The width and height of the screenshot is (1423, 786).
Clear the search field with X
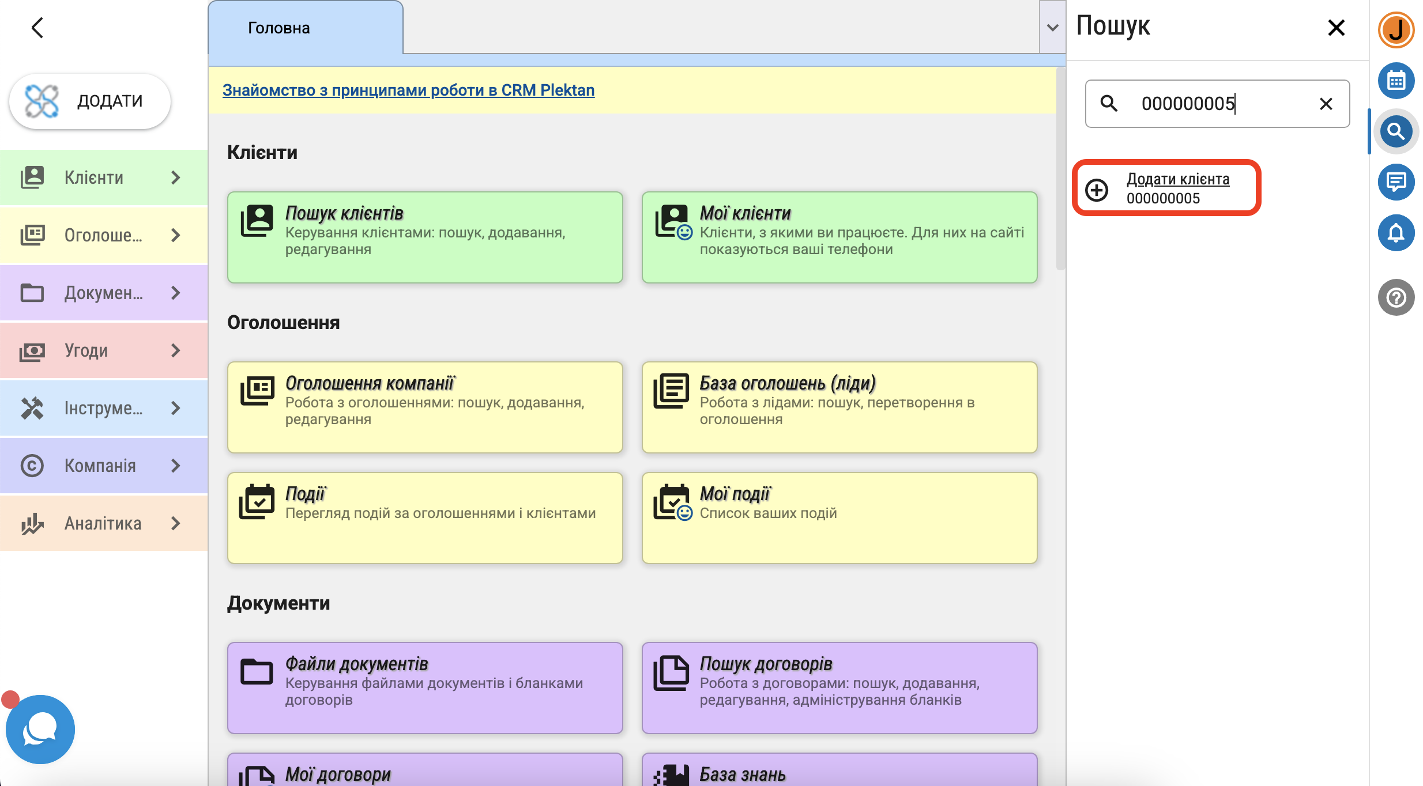point(1326,104)
